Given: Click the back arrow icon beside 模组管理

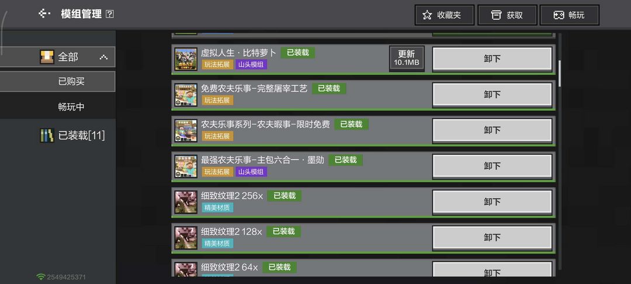Looking at the screenshot, I should (44, 14).
